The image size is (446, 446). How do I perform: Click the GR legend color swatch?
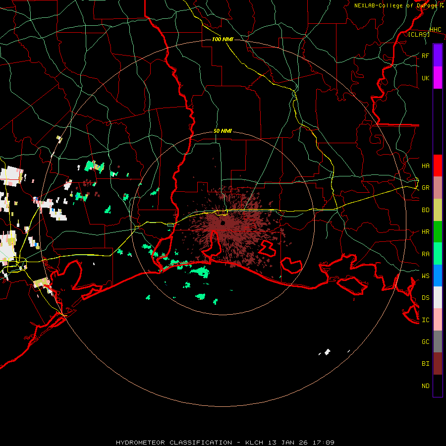coord(438,187)
